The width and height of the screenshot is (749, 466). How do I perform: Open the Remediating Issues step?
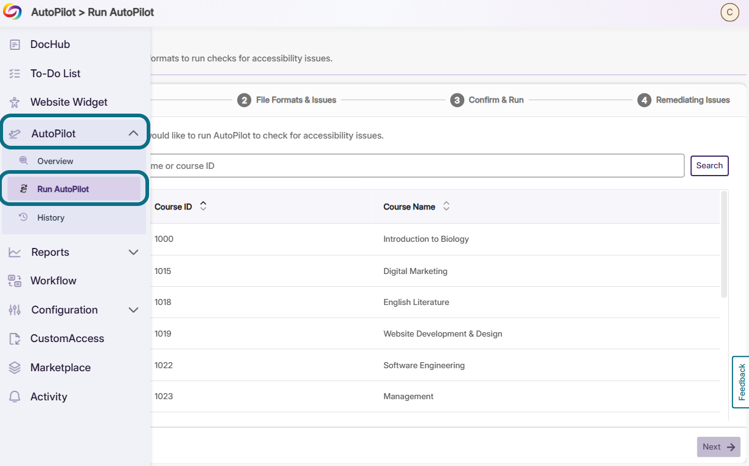pos(684,100)
